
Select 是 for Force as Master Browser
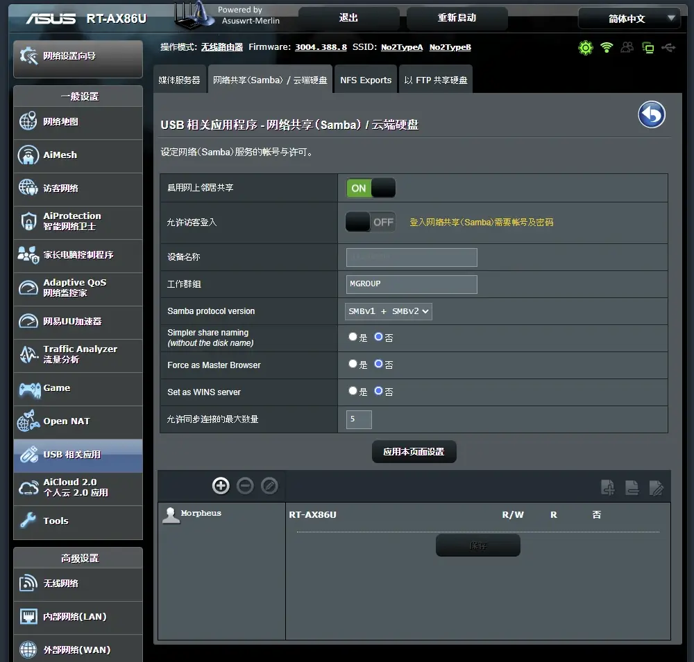(x=353, y=364)
